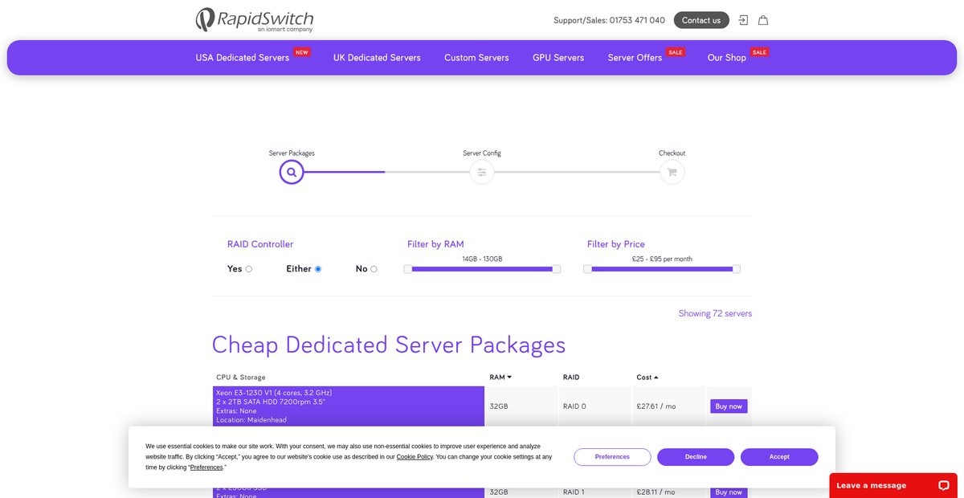Open the login icon in header
The width and height of the screenshot is (964, 498).
(744, 20)
